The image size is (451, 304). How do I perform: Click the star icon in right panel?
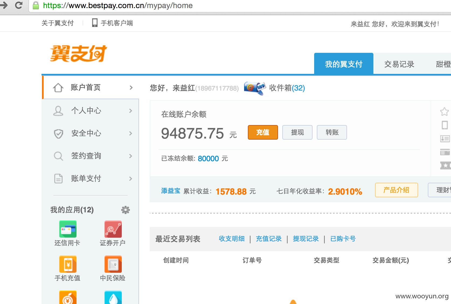click(445, 112)
